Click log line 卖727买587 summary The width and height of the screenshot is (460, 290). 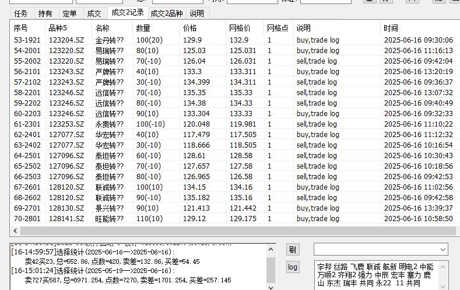pyautogui.click(x=128, y=280)
